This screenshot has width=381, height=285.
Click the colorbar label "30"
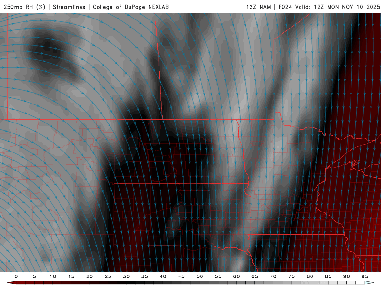tap(126, 276)
